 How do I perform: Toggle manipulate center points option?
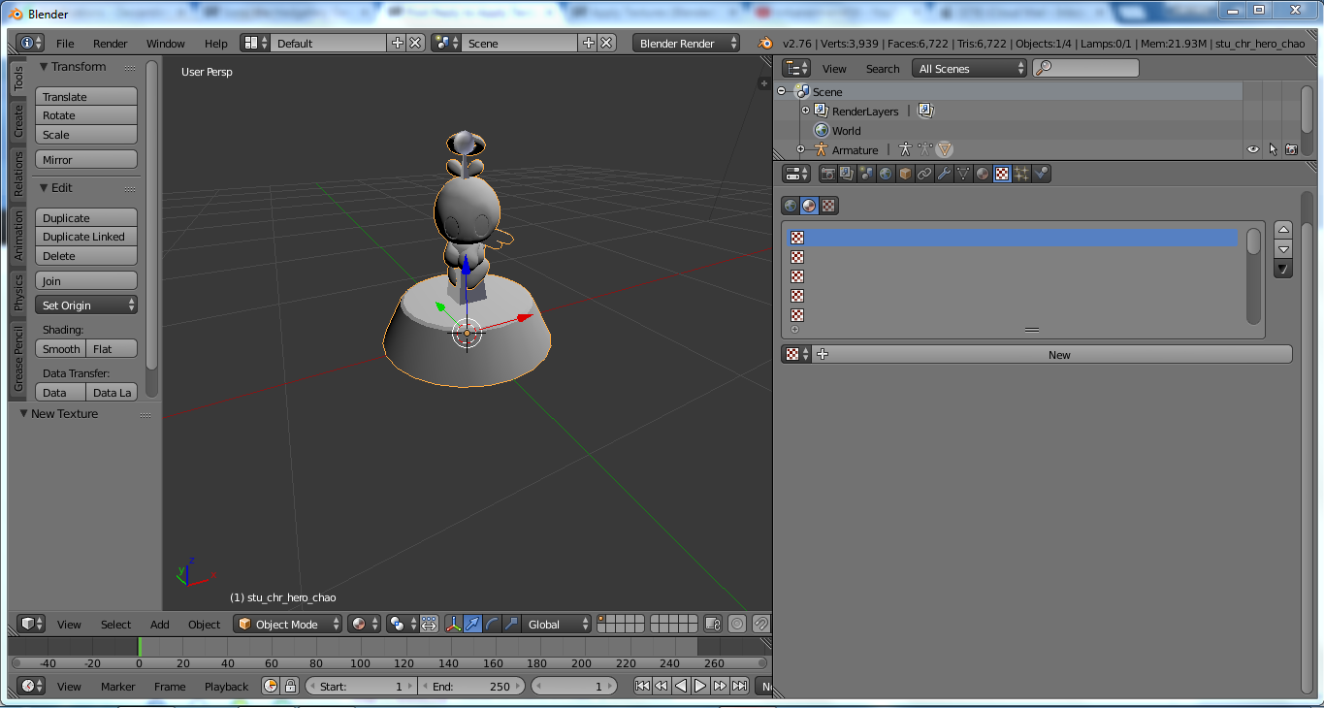tap(429, 624)
